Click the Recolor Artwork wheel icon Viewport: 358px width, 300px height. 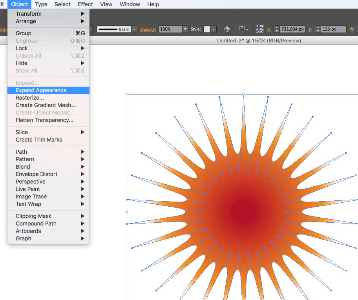click(x=226, y=29)
